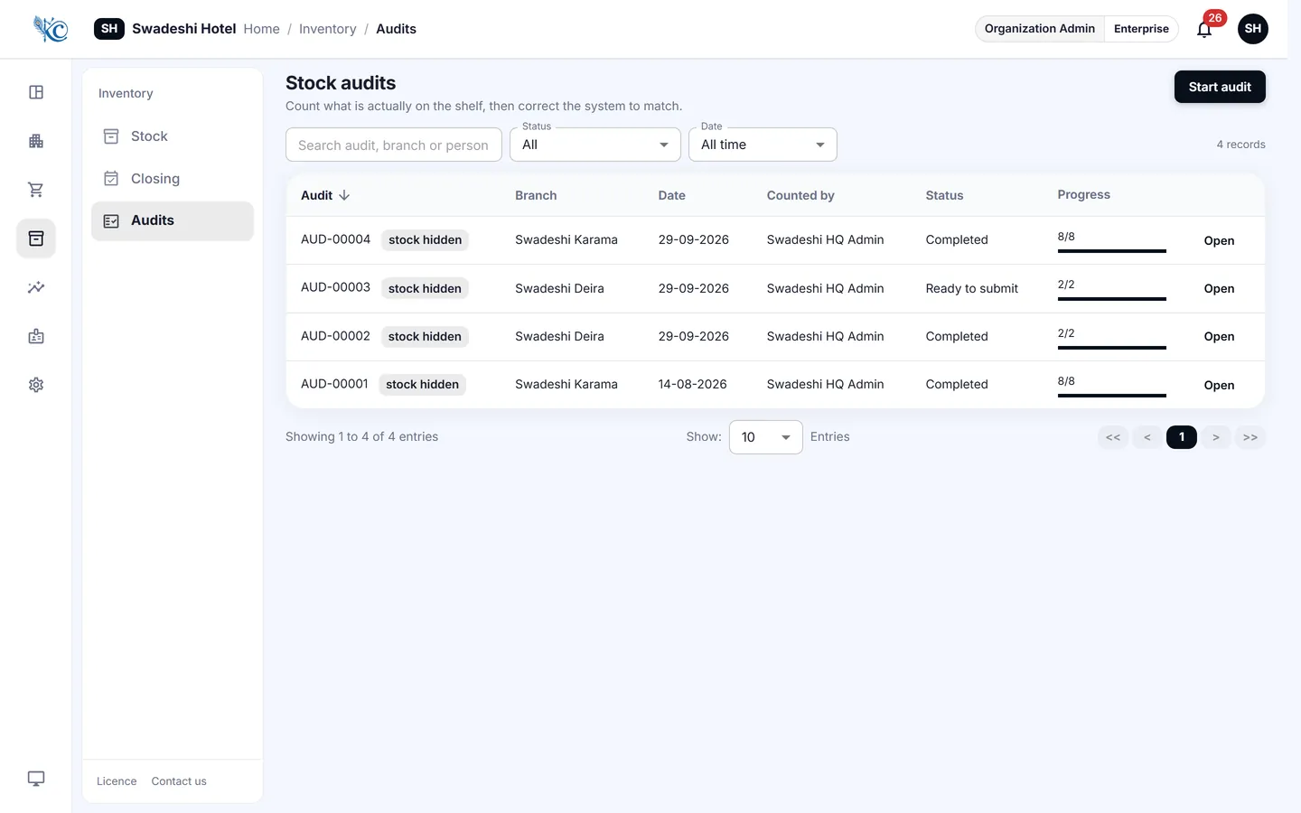Click the Organization Admin role chip

[1040, 29]
